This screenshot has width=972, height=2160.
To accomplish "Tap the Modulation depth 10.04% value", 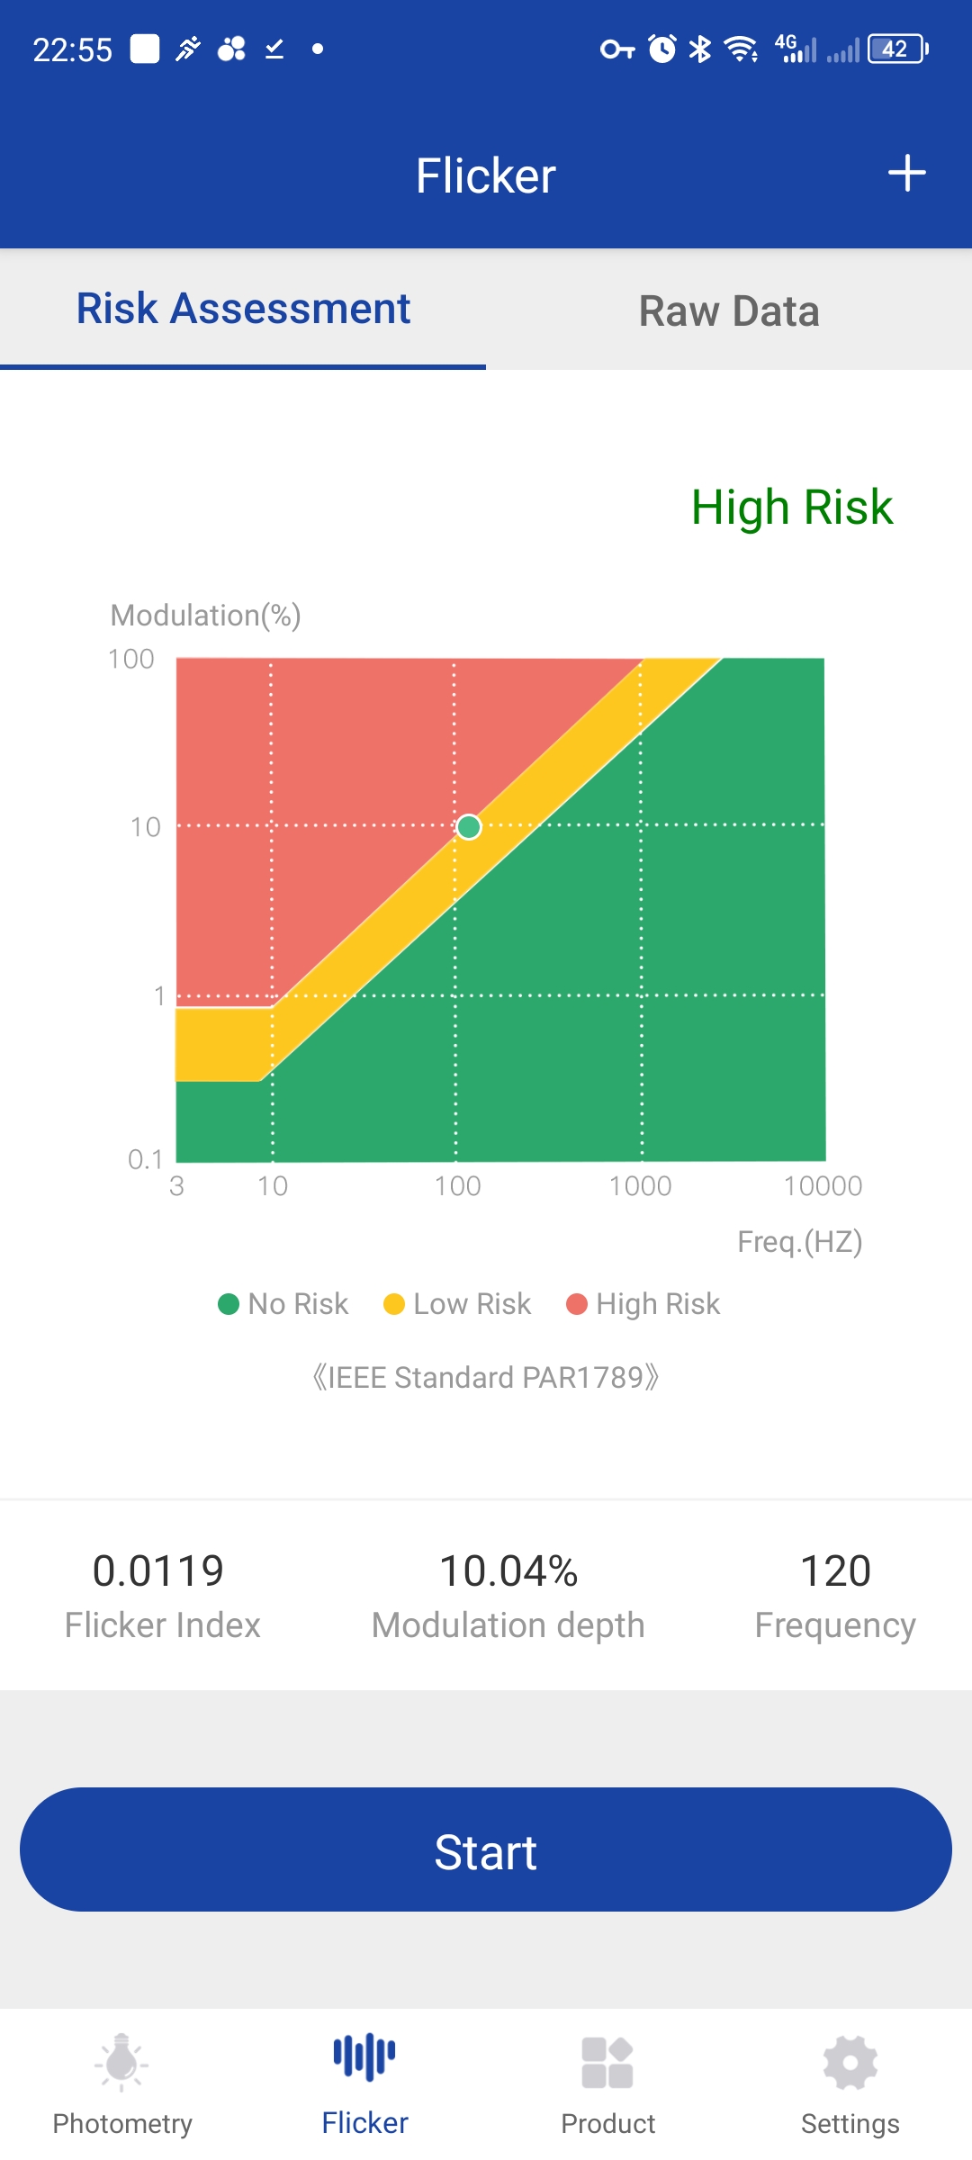I will point(508,1571).
